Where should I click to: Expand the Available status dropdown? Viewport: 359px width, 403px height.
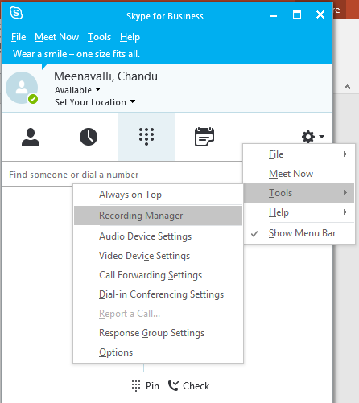click(98, 89)
